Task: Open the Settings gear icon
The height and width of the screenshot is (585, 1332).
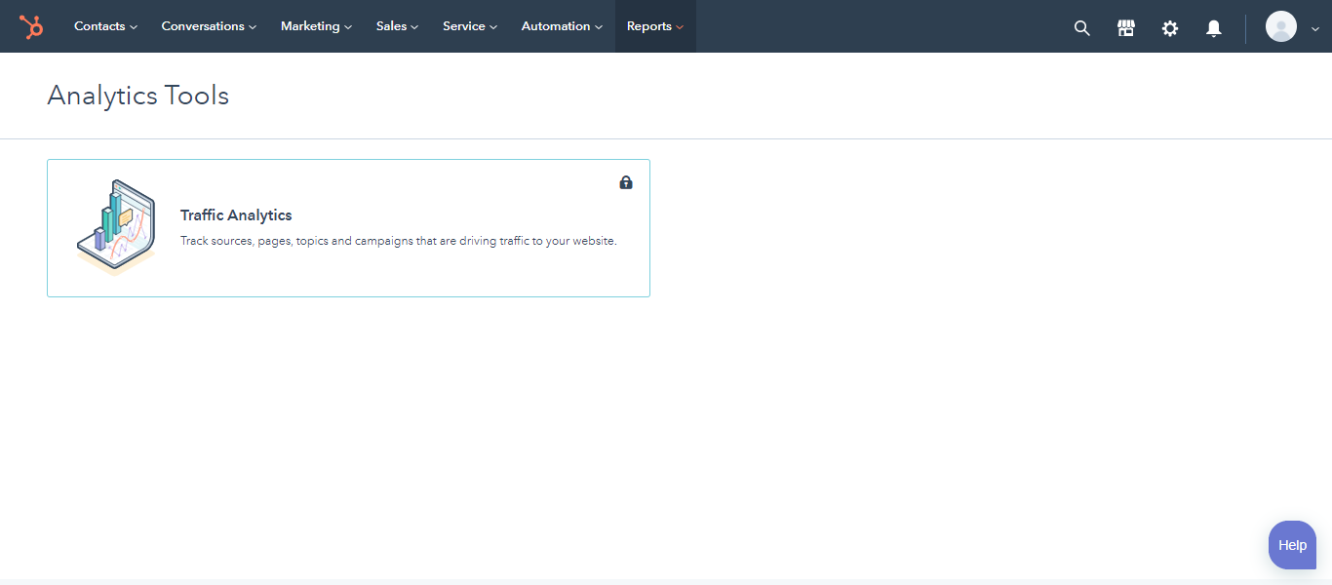Action: [x=1169, y=27]
